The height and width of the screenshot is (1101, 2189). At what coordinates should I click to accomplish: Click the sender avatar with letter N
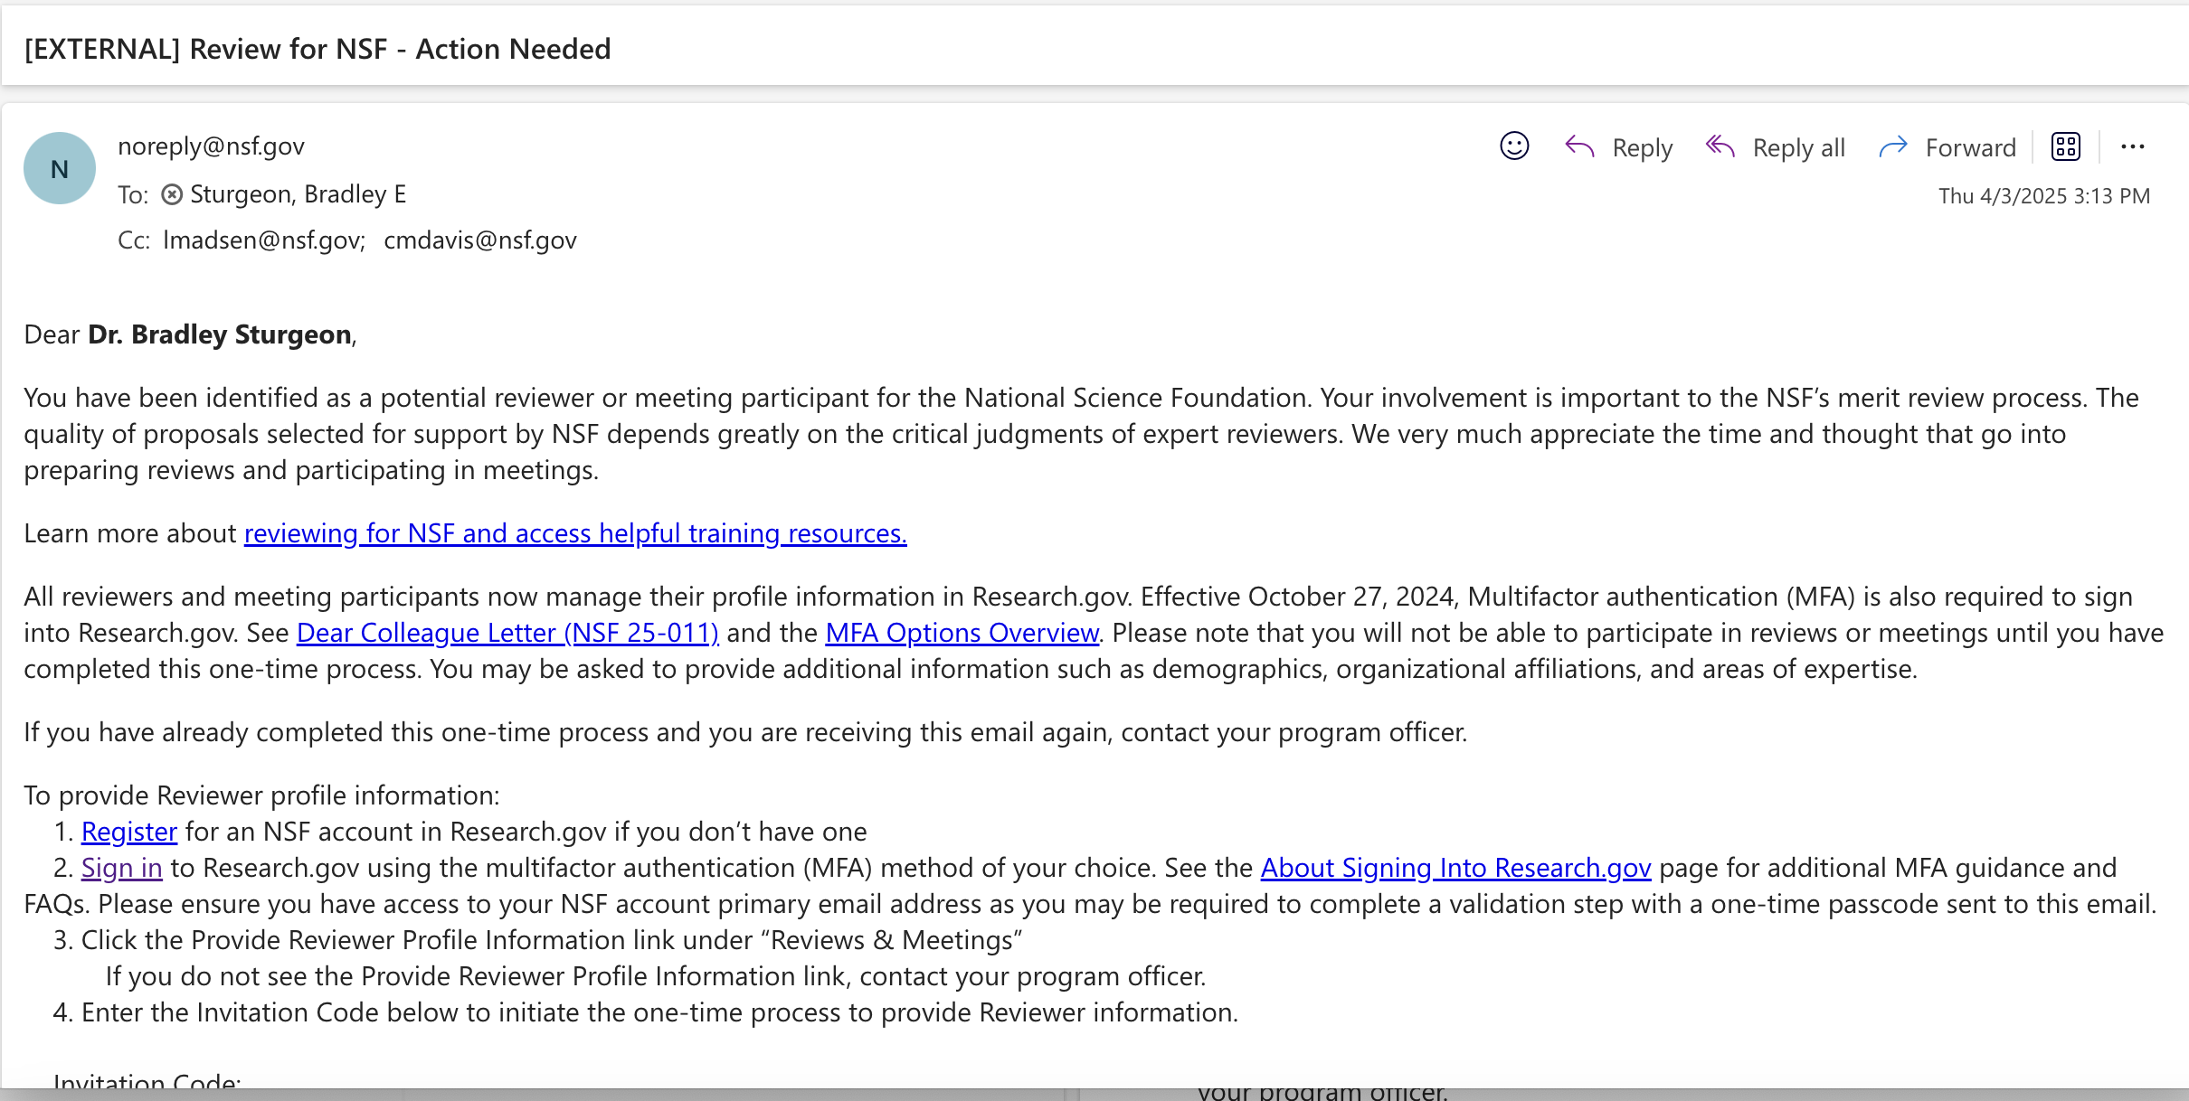tap(60, 169)
